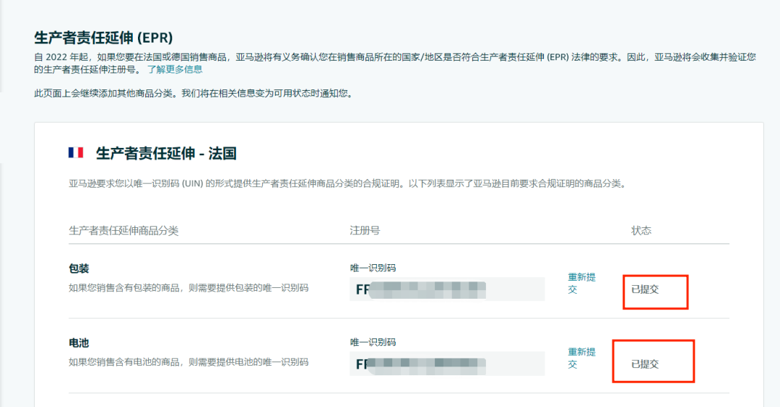Click the 生产者责任延伸商品分类 column header
The width and height of the screenshot is (780, 407).
[123, 231]
